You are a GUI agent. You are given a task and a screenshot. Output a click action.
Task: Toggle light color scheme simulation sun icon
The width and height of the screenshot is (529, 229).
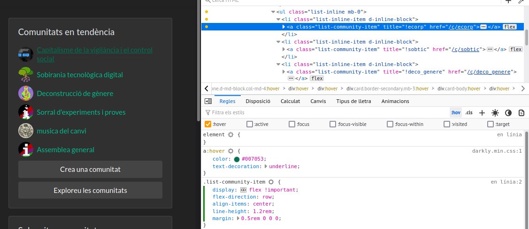point(495,113)
